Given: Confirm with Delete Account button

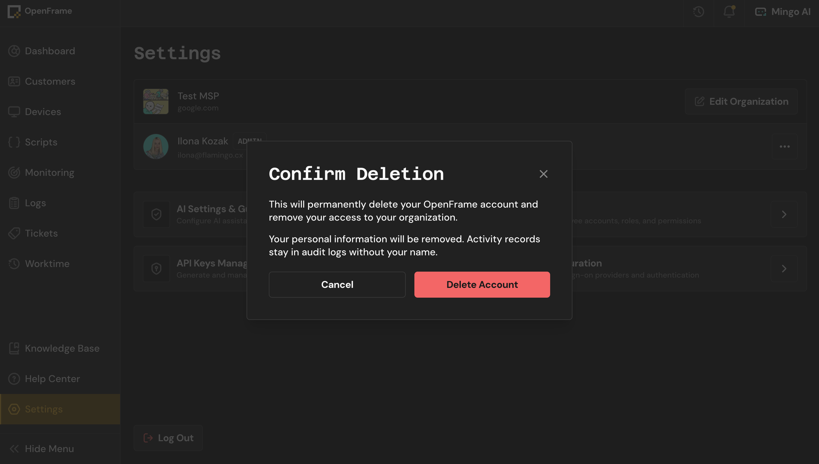Looking at the screenshot, I should tap(482, 285).
